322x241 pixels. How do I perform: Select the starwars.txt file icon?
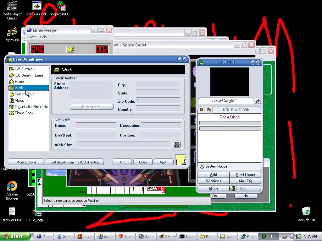tap(12, 214)
